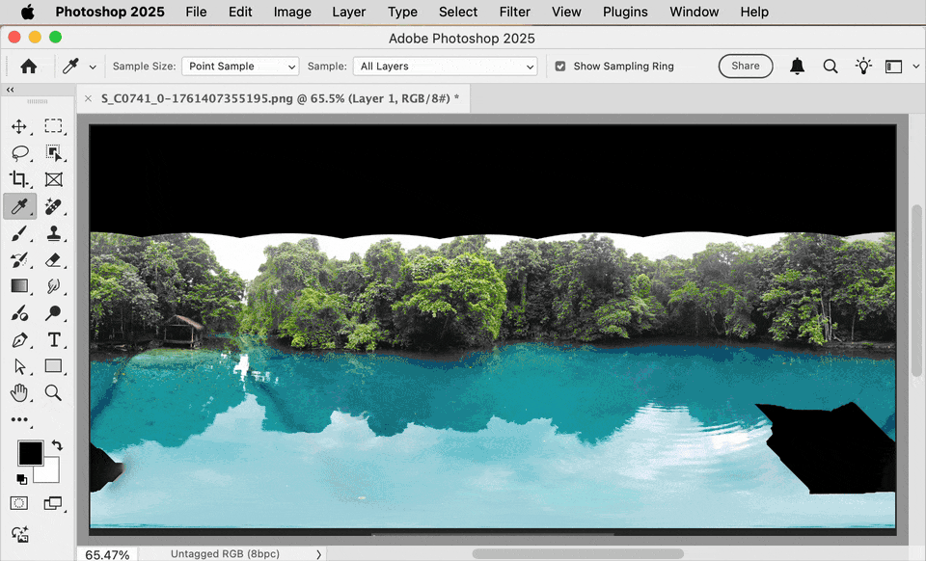926x561 pixels.
Task: Activate the Zoom tool
Action: (x=53, y=392)
